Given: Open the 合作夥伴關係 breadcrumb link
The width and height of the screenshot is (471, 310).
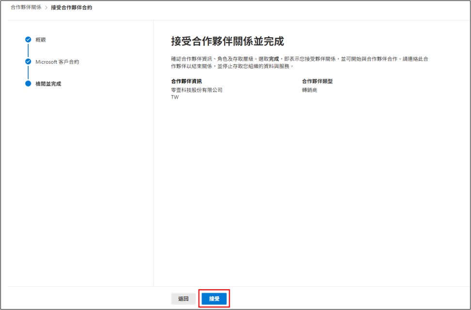Looking at the screenshot, I should click(x=26, y=8).
